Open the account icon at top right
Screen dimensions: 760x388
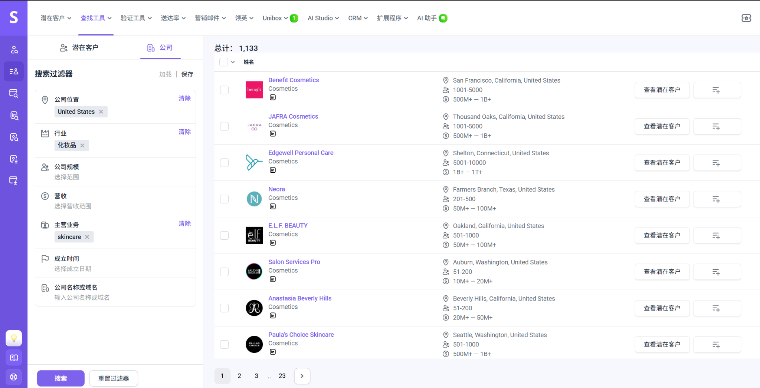pos(746,18)
